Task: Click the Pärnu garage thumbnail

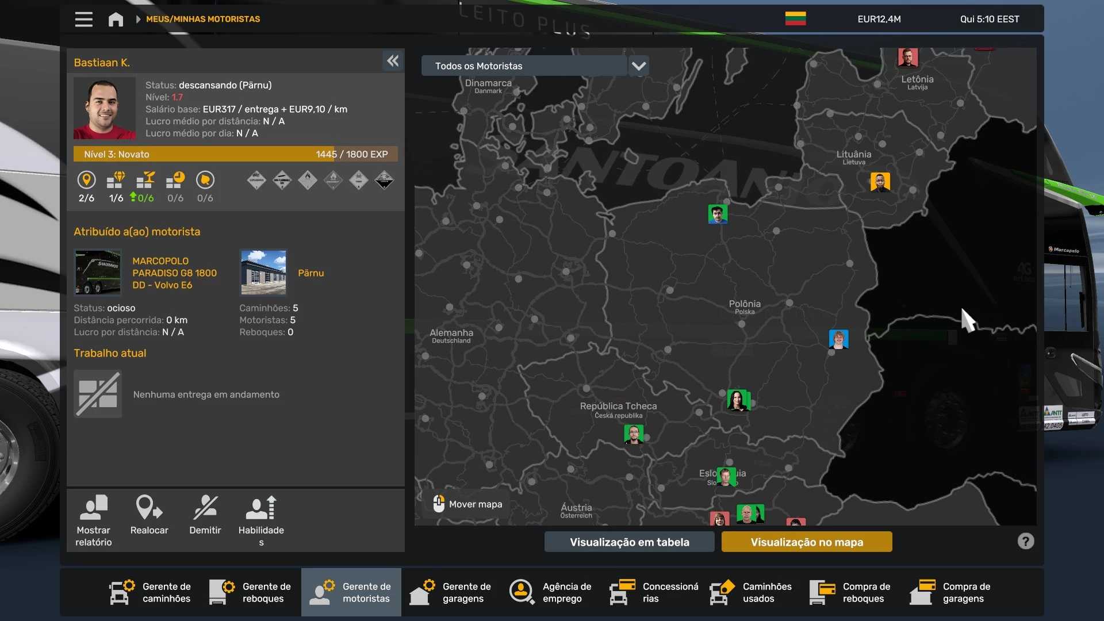Action: click(263, 273)
